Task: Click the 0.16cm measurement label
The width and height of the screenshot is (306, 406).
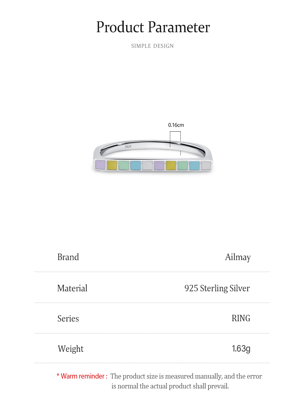Action: click(176, 125)
